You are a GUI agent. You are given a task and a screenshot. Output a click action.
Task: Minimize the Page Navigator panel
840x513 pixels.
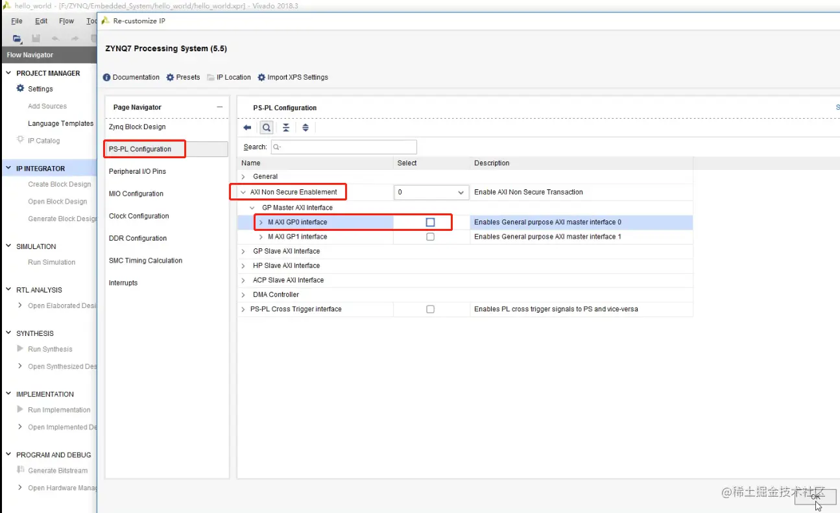(x=220, y=107)
